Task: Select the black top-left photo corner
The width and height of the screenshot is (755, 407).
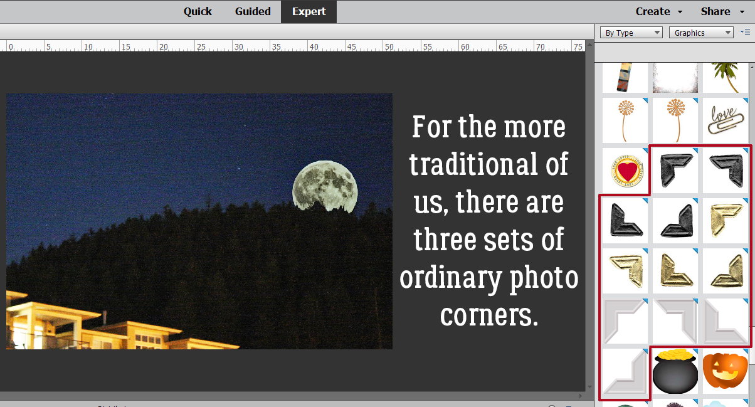Action: (x=675, y=170)
